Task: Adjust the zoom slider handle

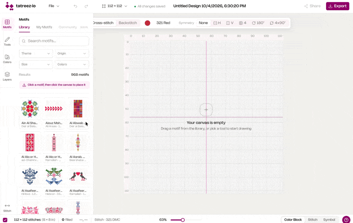Action: click(183, 220)
